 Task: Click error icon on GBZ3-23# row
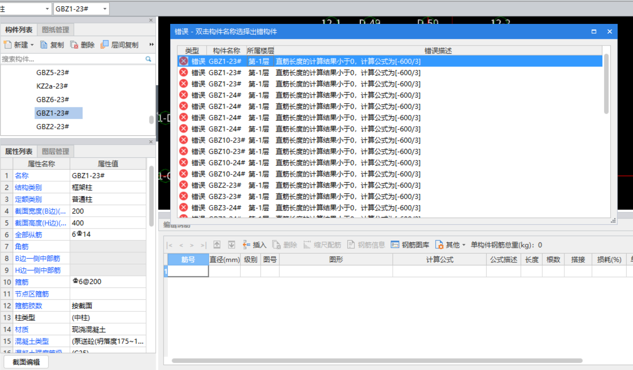click(x=183, y=196)
